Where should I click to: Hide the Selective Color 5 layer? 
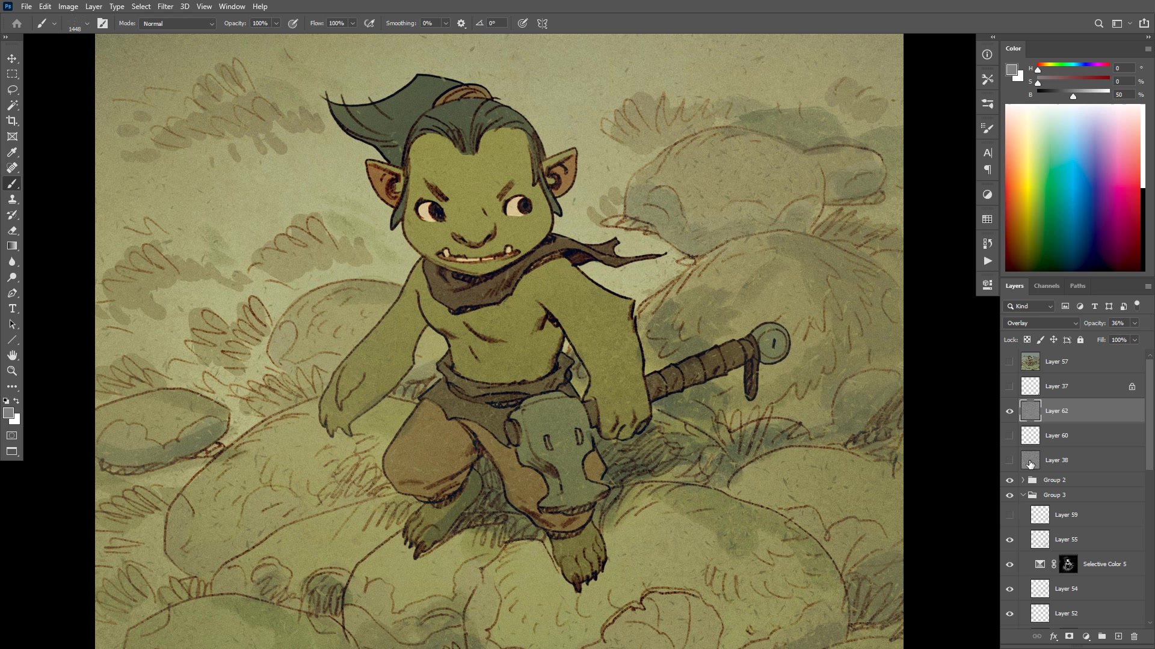(1009, 564)
